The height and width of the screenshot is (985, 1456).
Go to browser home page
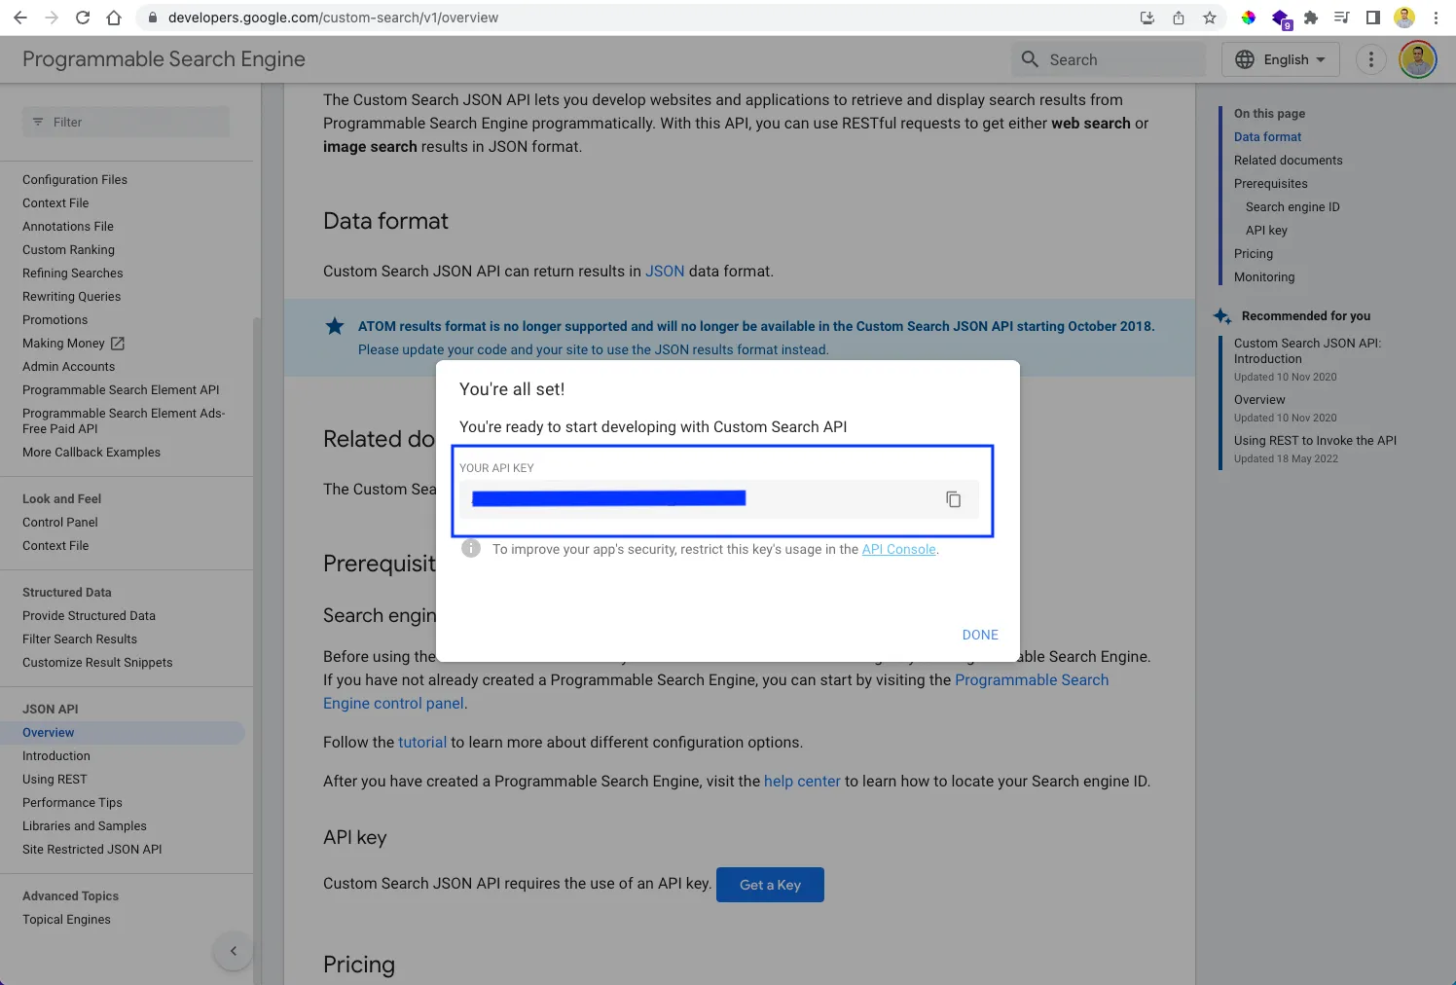point(114,18)
